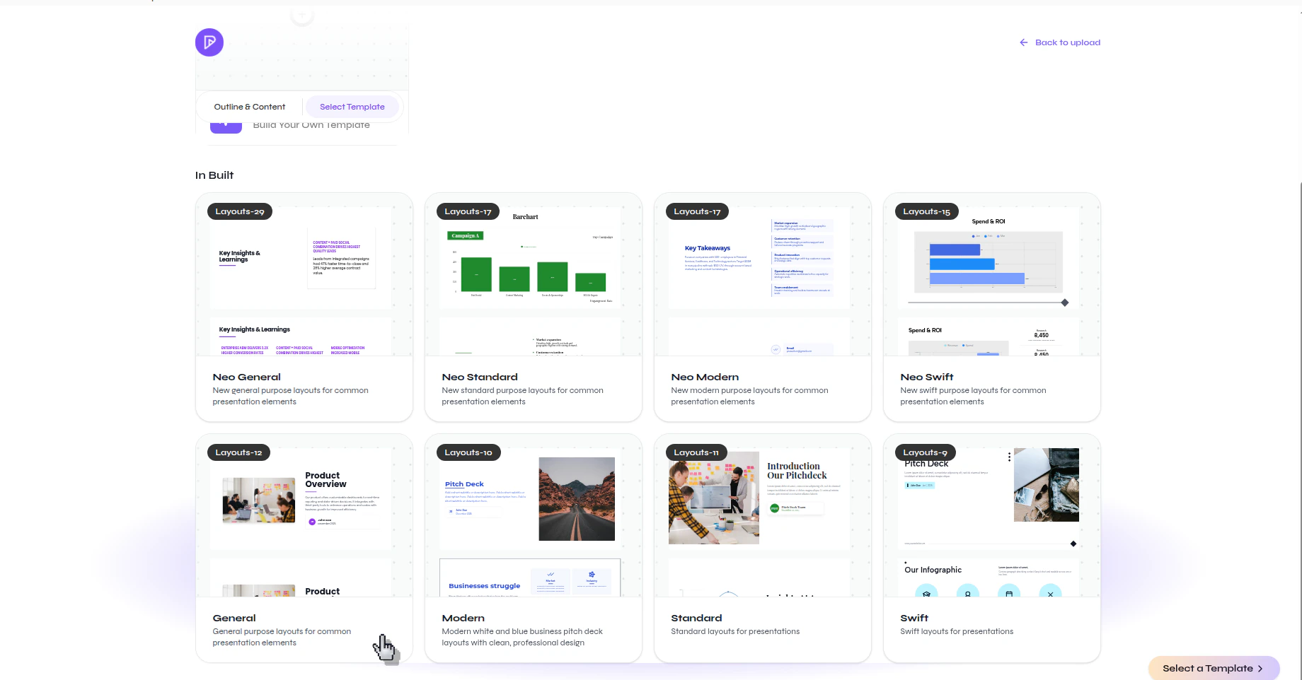Screen dimensions: 1302x680
Task: Pick the Neo Swift template preview
Action: pyautogui.click(x=991, y=307)
